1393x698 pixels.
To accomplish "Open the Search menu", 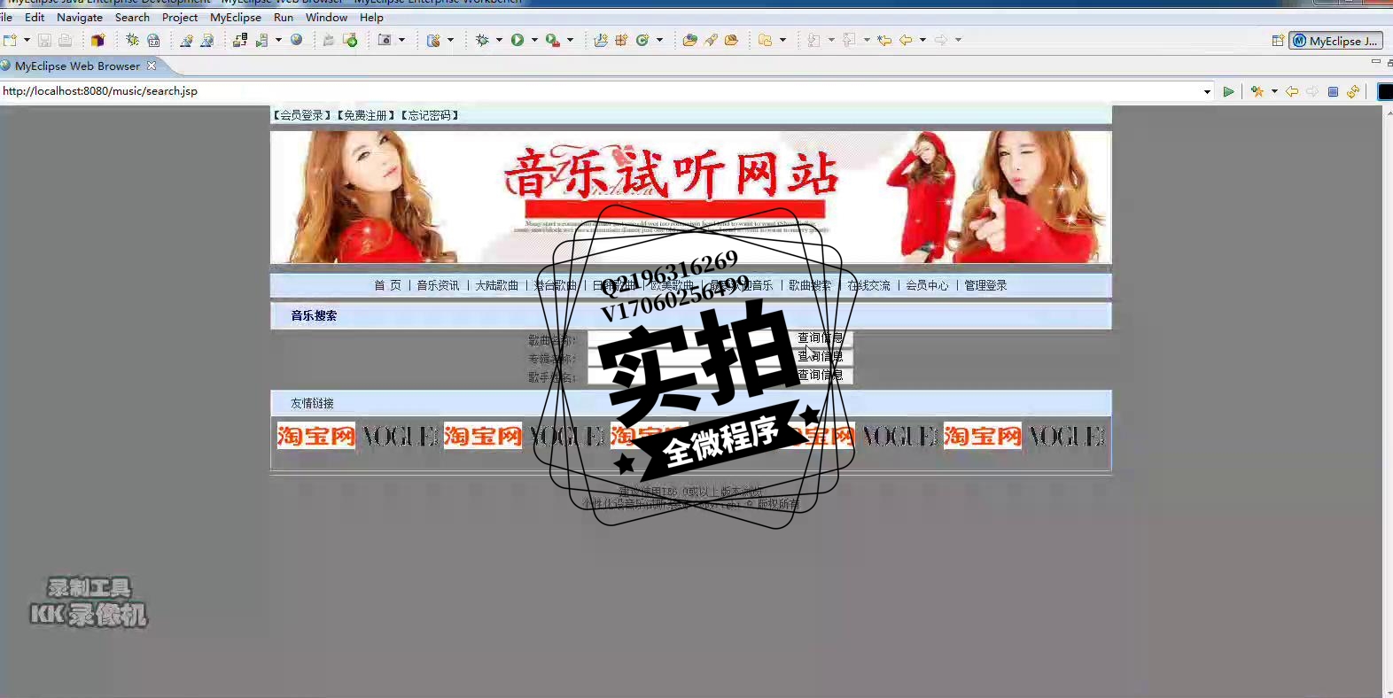I will pos(132,17).
